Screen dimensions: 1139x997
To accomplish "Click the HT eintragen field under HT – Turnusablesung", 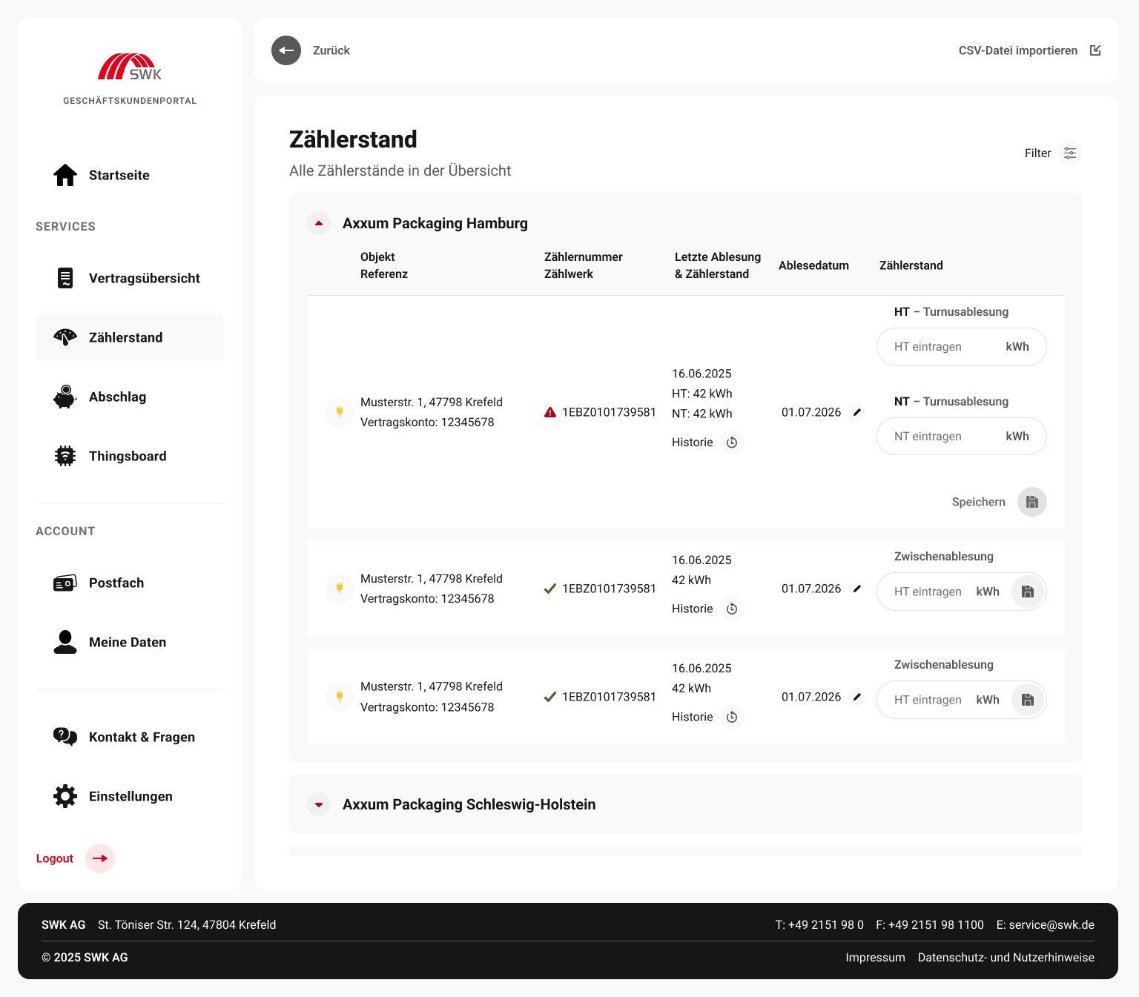I will (x=962, y=347).
